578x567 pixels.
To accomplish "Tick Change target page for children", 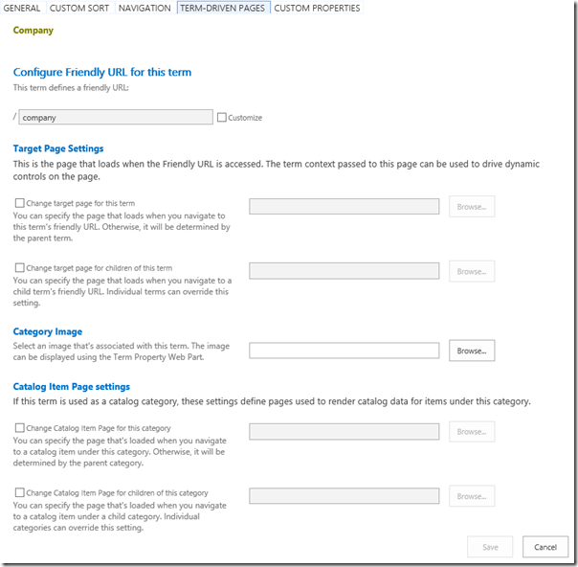I will [20, 268].
